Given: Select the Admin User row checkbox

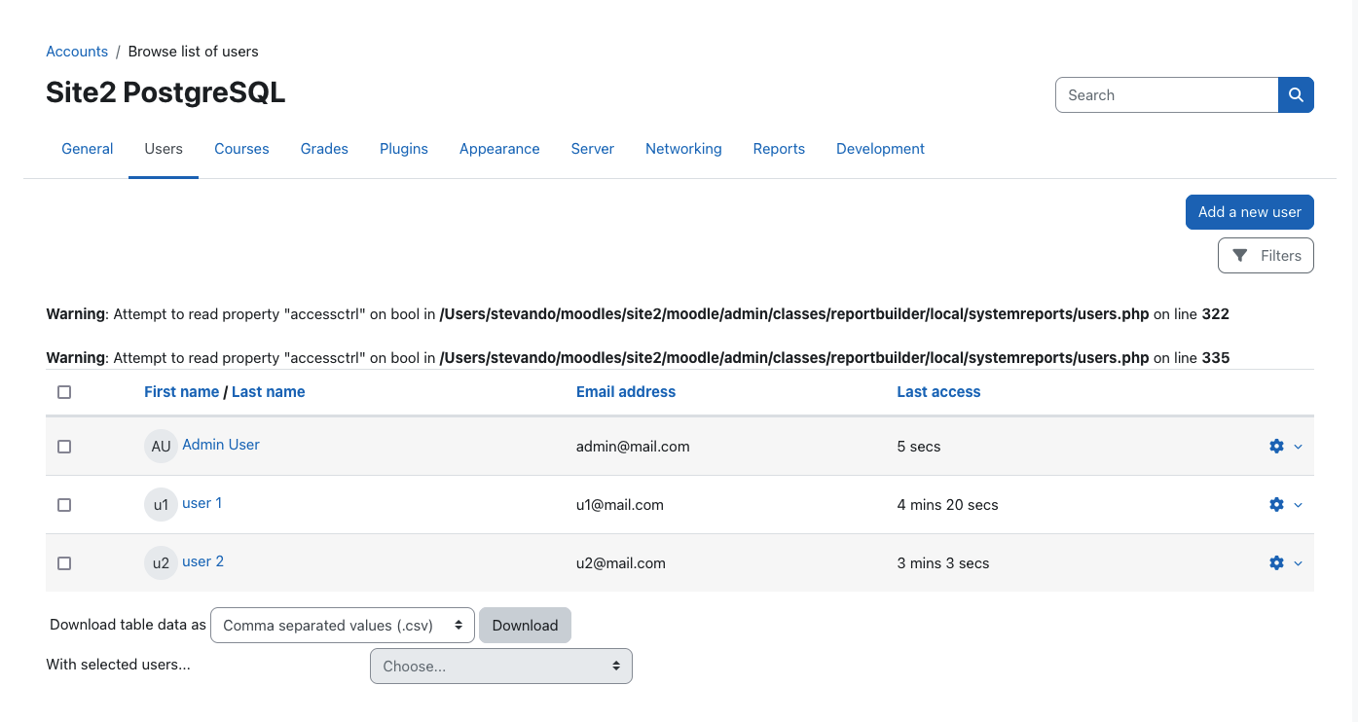Looking at the screenshot, I should tap(64, 447).
